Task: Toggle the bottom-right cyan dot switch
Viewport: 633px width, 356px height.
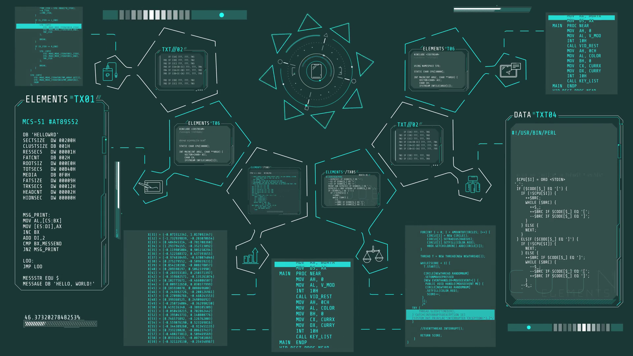Action: click(x=529, y=327)
